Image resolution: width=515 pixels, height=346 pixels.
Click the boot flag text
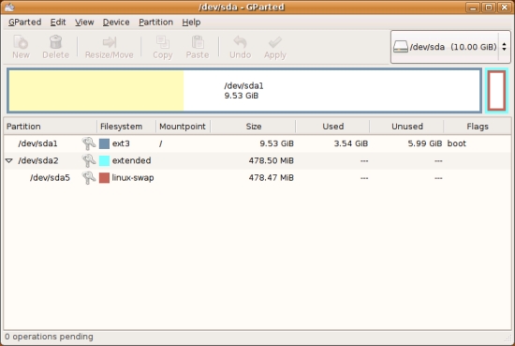tap(457, 143)
